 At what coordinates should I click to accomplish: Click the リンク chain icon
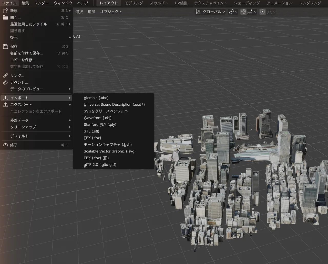5,75
